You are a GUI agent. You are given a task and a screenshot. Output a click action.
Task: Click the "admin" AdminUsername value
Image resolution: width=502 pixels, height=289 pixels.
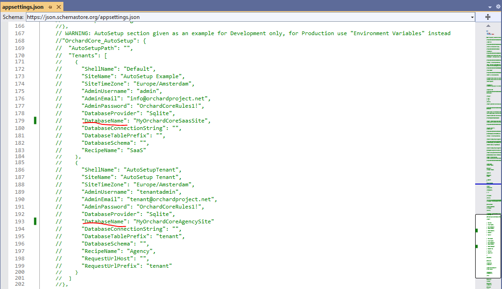click(148, 91)
